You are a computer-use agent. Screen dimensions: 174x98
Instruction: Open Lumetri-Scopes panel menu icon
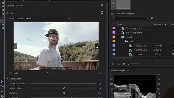pyautogui.click(x=128, y=71)
